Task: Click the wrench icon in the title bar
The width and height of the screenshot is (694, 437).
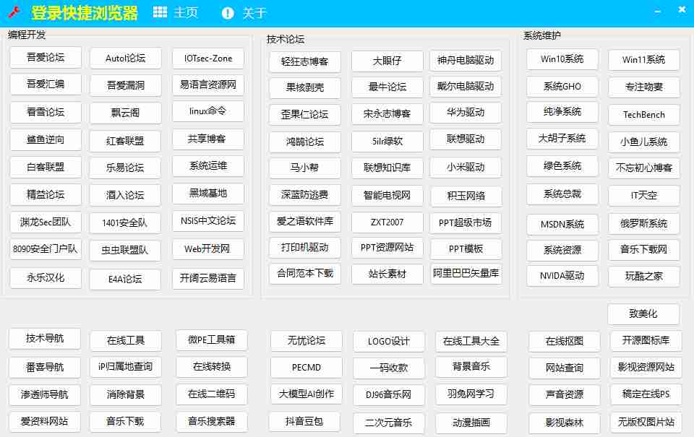Action: point(14,10)
